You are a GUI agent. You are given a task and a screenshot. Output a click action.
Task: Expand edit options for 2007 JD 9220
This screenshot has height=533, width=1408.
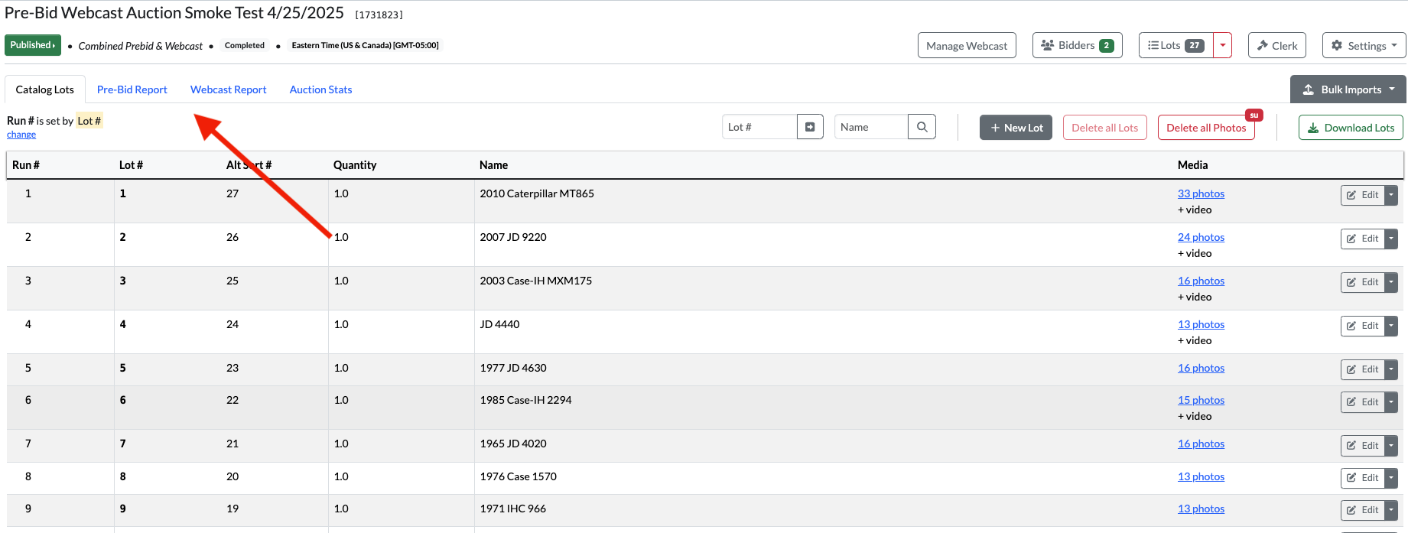(x=1391, y=239)
